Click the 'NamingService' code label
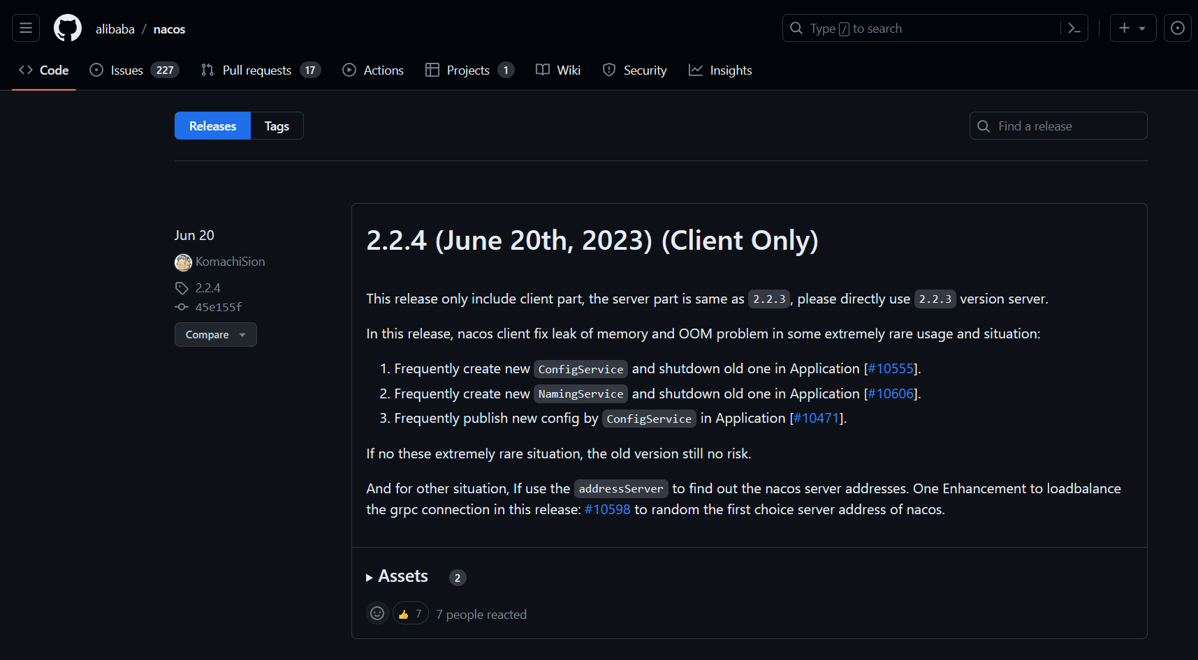 [x=580, y=393]
